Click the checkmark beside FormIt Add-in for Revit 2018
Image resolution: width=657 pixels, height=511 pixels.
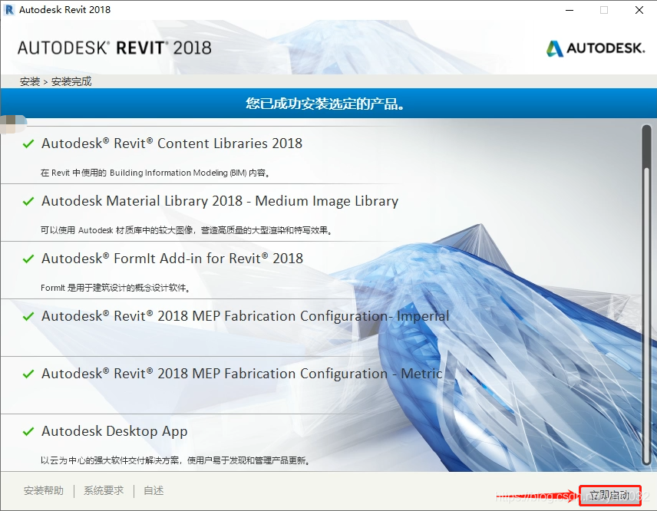pos(28,259)
